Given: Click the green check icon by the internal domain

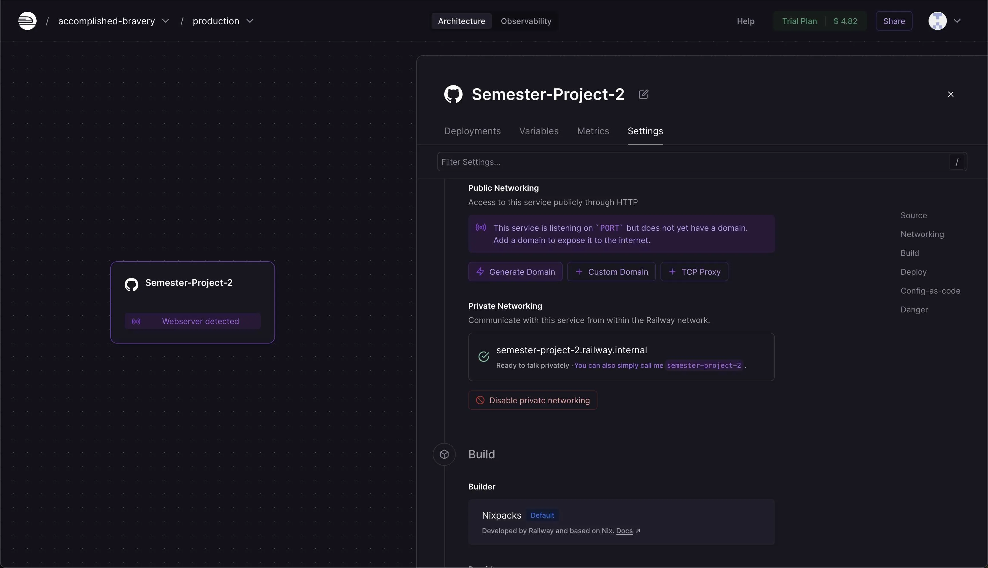Looking at the screenshot, I should pyautogui.click(x=483, y=357).
